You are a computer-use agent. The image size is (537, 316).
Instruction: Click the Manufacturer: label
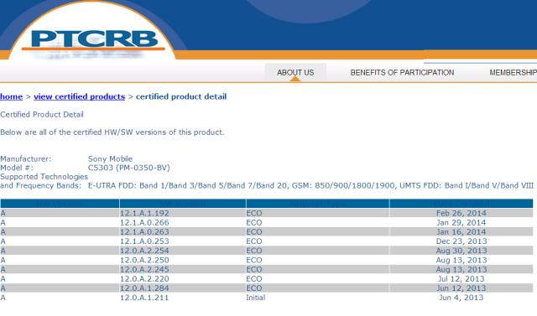(26, 159)
